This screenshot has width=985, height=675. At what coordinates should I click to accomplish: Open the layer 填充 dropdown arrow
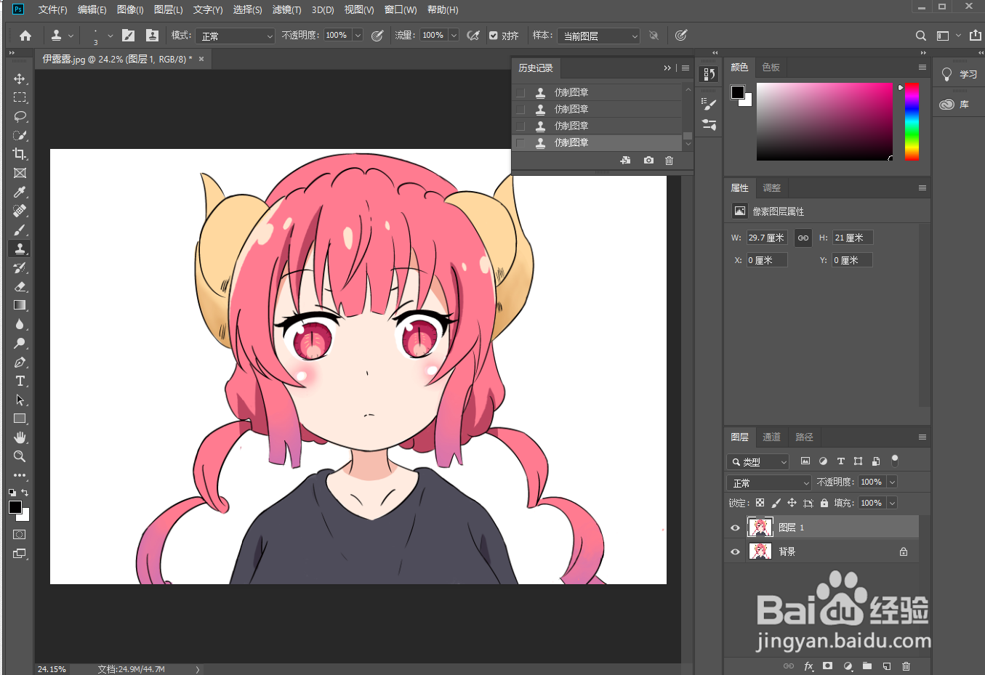coord(892,503)
